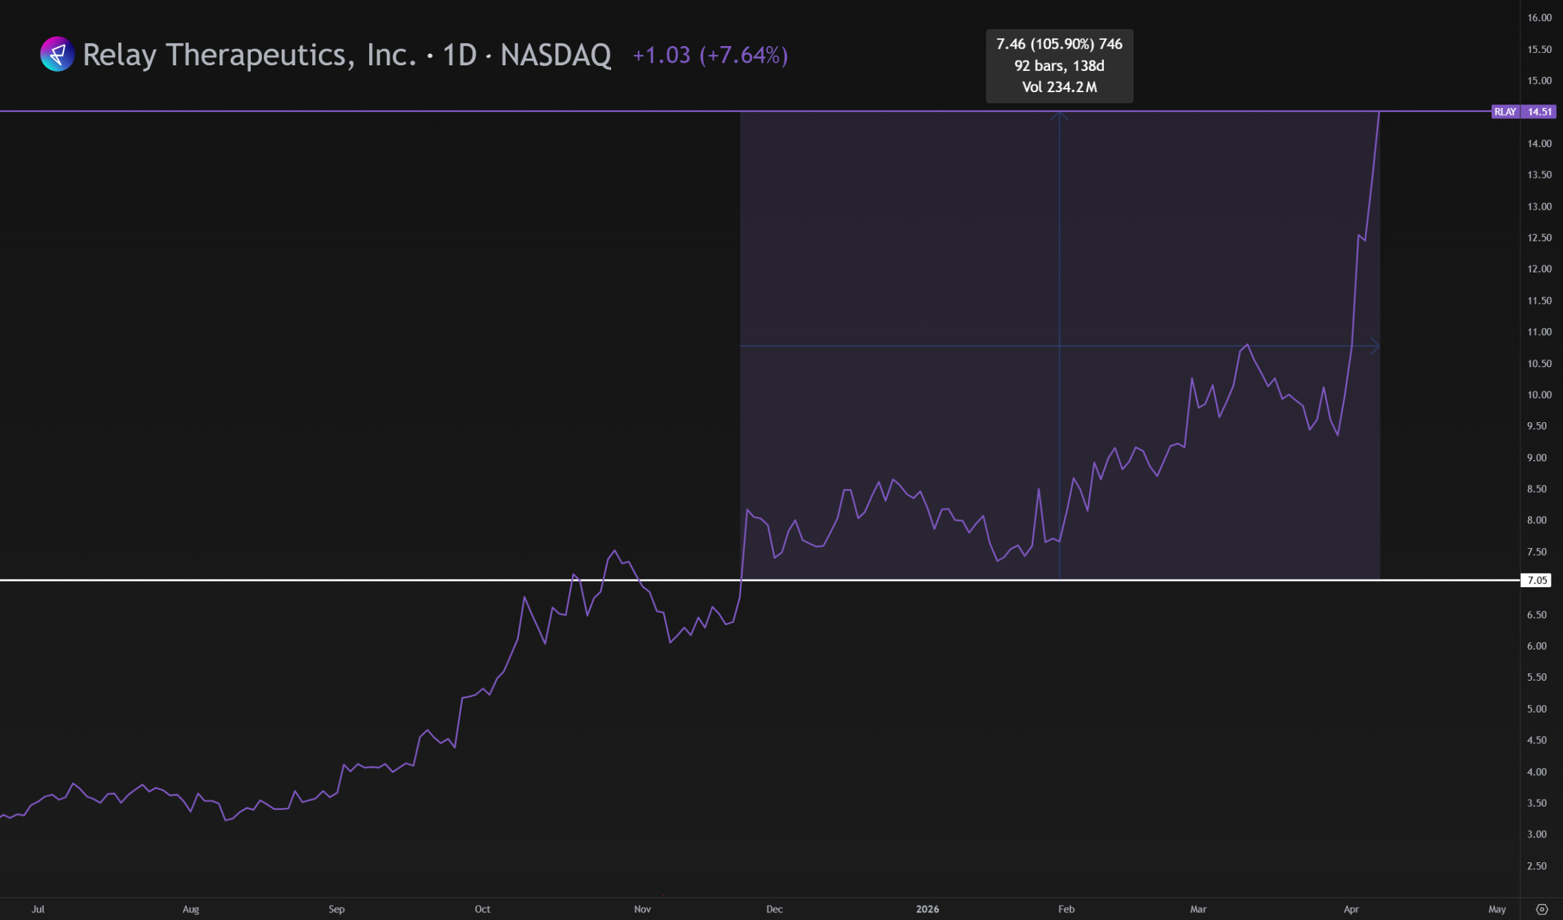1563x920 pixels.
Task: Click the 7.05 horizontal line price label
Action: (1537, 580)
